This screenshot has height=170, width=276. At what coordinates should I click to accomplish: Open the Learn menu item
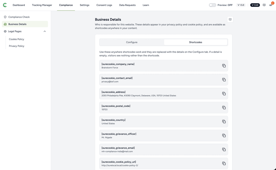tap(146, 5)
